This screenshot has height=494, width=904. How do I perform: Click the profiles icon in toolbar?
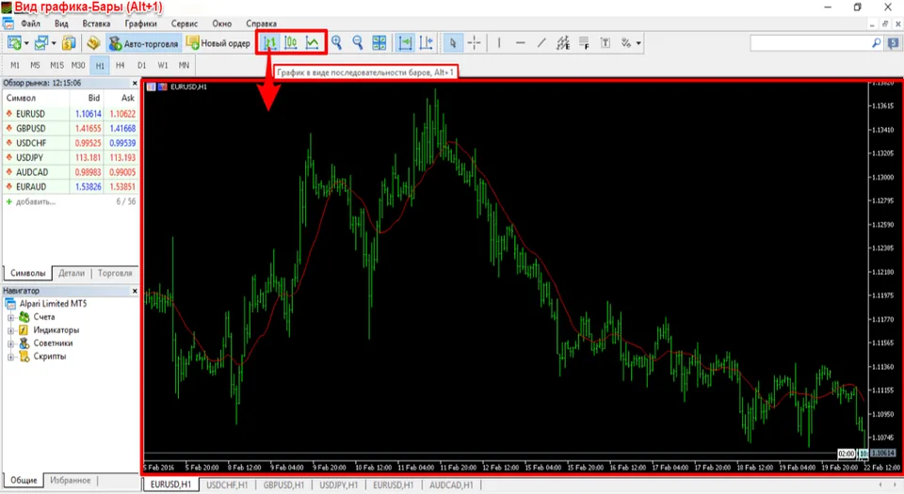tap(40, 43)
